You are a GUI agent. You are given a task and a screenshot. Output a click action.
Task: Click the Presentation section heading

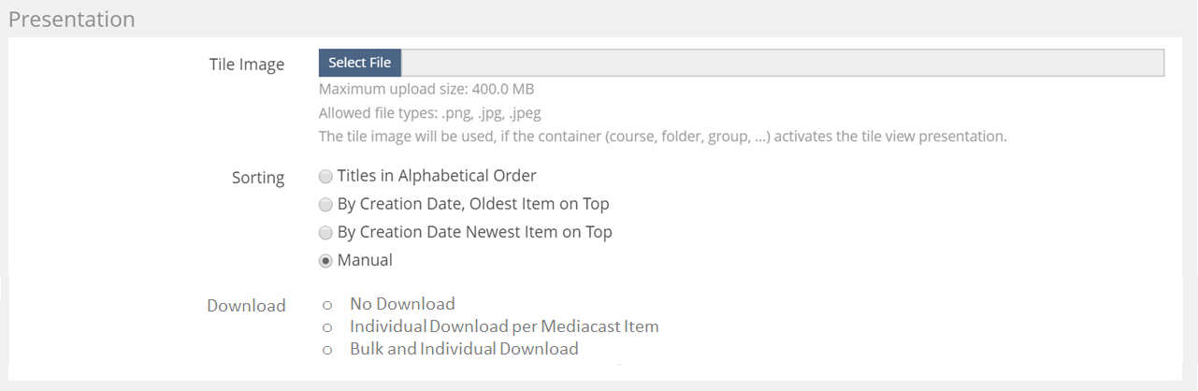point(72,20)
